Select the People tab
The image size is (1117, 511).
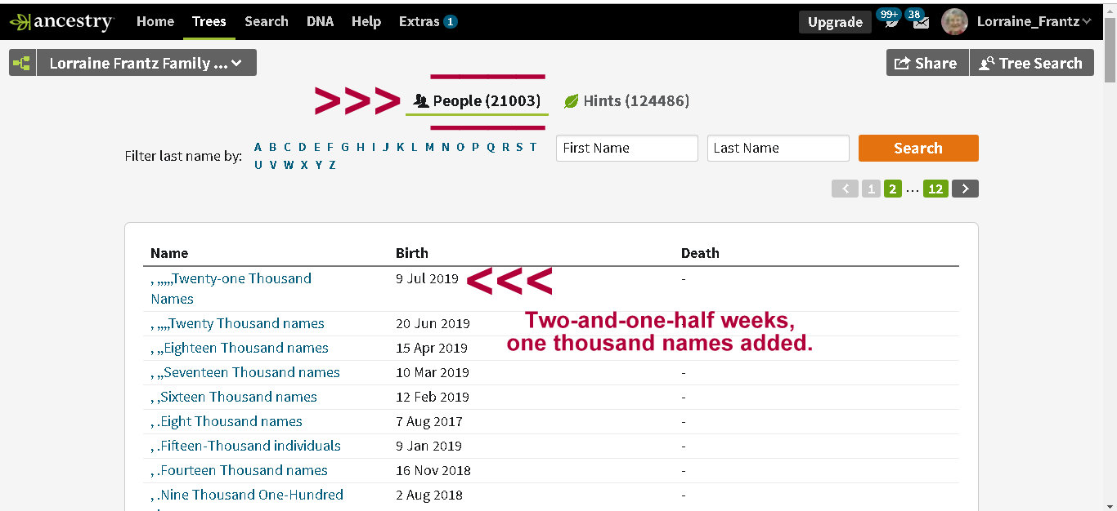pos(477,101)
